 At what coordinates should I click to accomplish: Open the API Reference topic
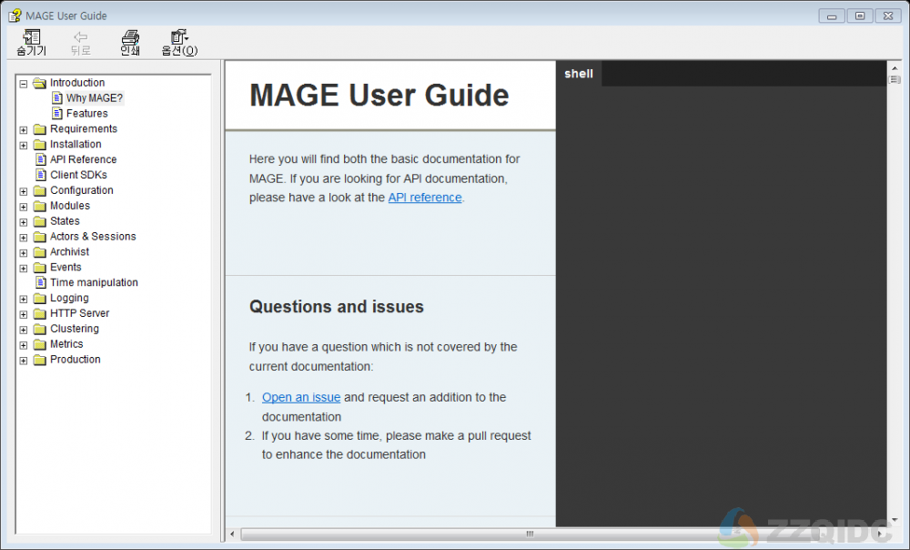point(84,159)
